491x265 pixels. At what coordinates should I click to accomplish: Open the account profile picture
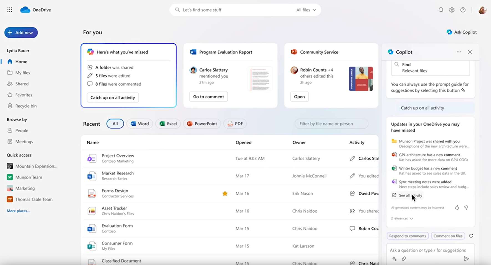482,10
